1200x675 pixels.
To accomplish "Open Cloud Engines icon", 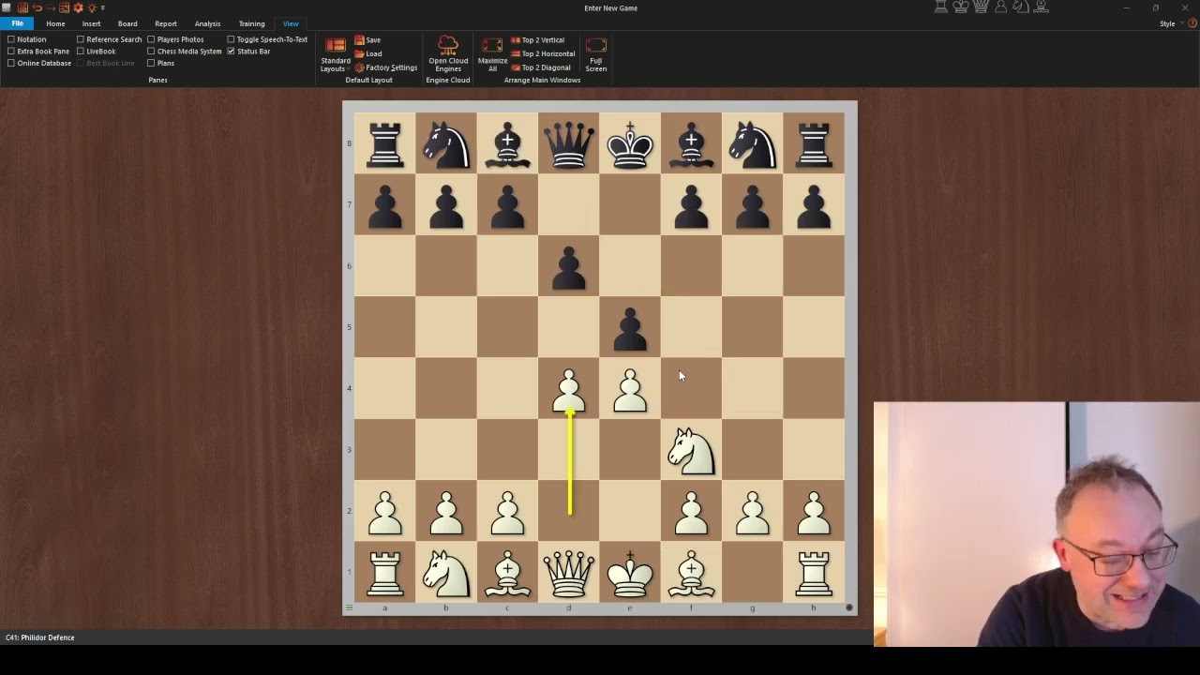I will point(448,45).
